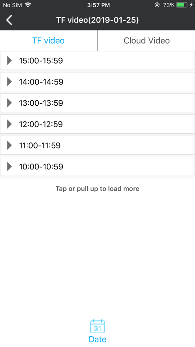Screen dimensions: 195x347
Task: Tap the Wi-Fi signal icon
Action: pos(28,5)
